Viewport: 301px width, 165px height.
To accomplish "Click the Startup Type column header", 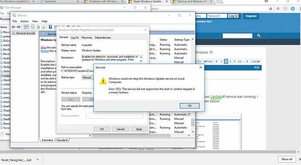I will [x=182, y=40].
